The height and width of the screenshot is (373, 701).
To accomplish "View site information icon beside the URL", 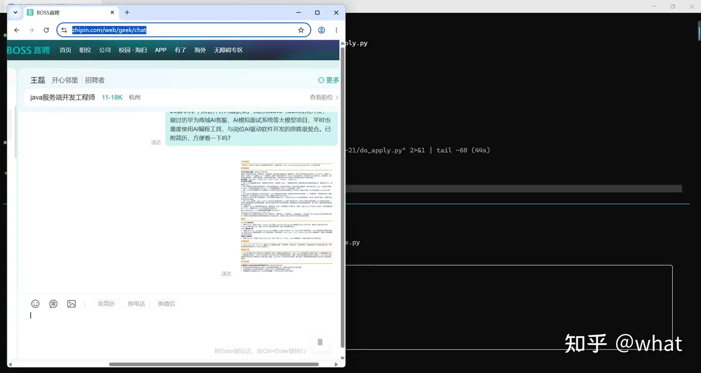I will [x=64, y=30].
